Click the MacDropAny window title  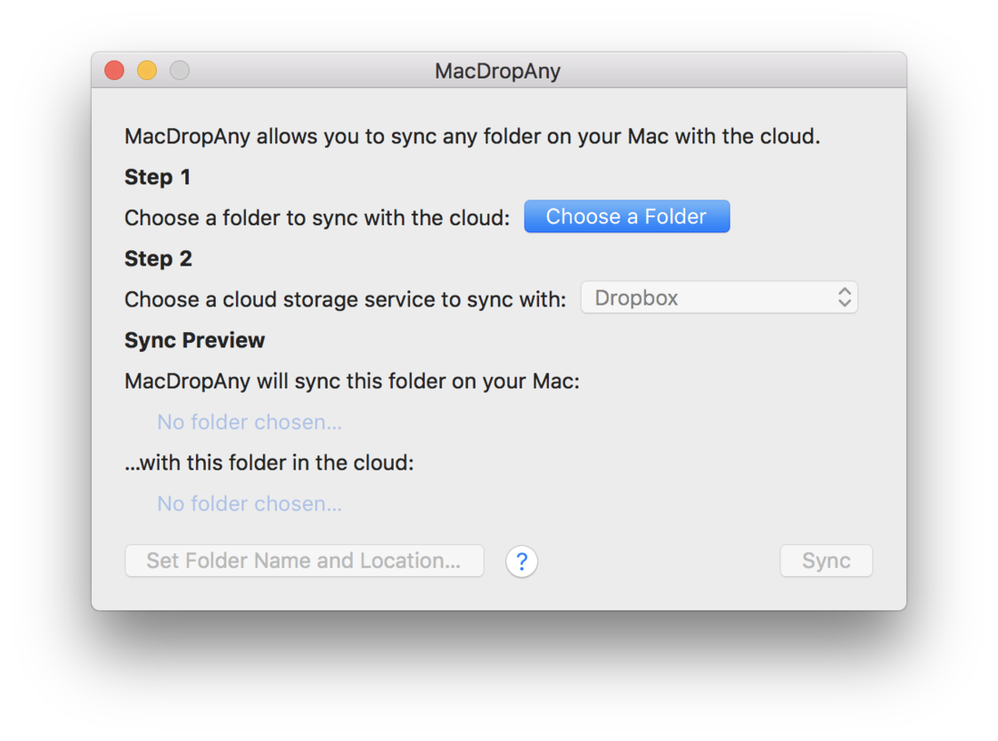pos(498,70)
